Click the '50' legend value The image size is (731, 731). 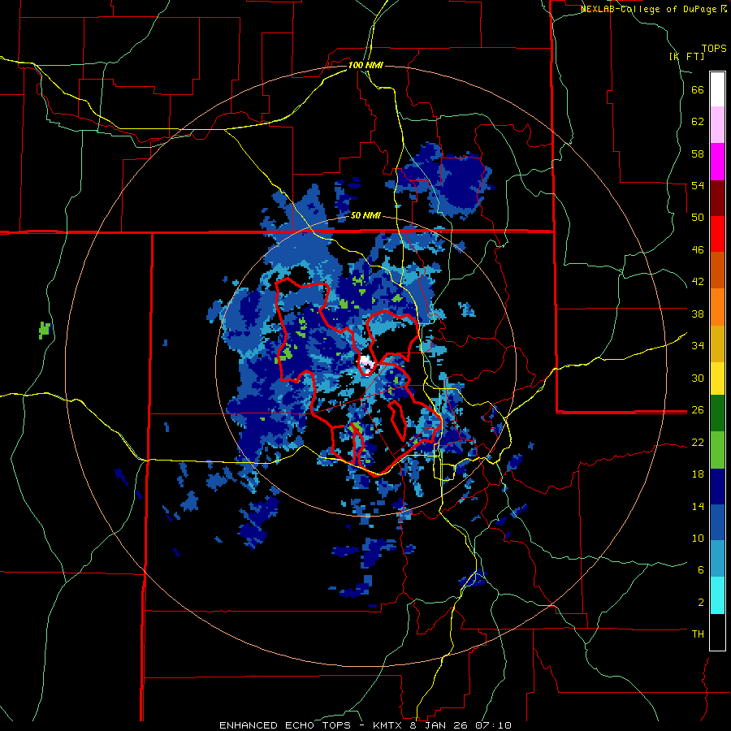(698, 217)
